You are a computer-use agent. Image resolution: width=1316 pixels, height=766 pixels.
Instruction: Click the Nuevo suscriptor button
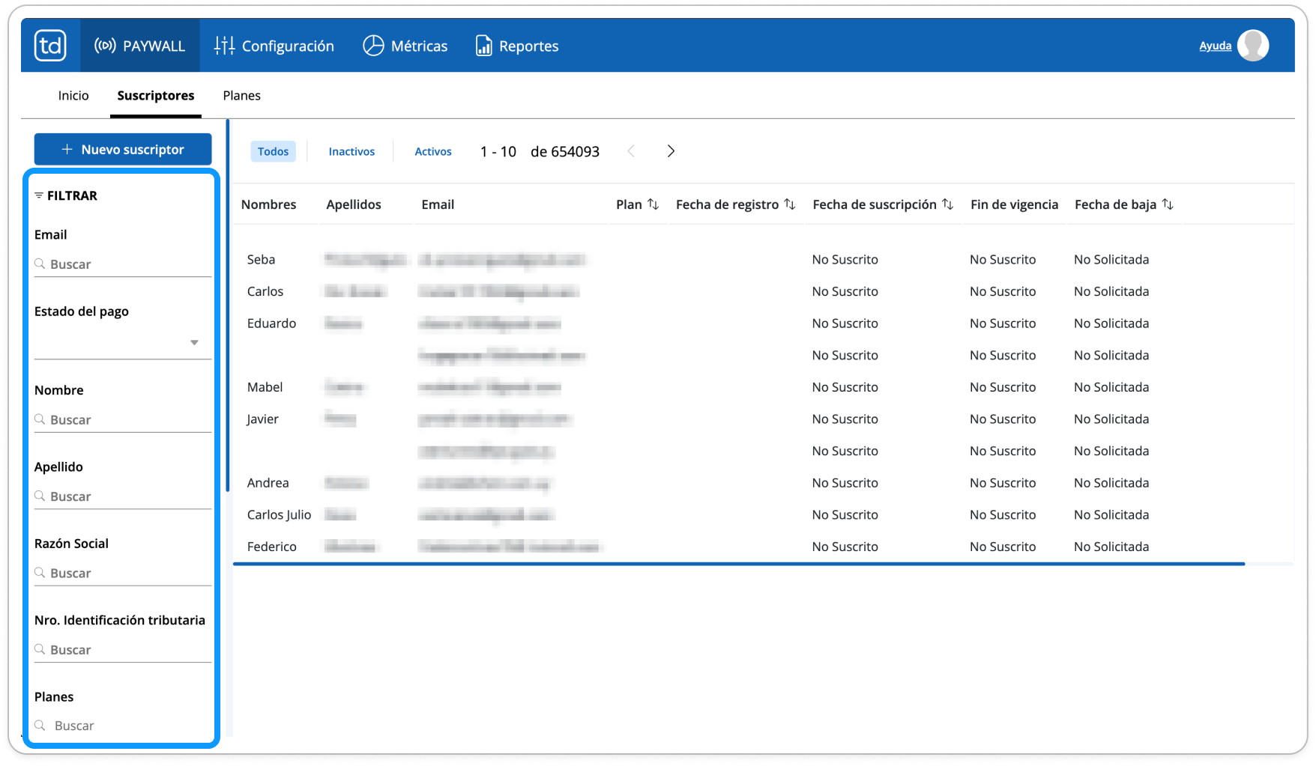point(123,149)
